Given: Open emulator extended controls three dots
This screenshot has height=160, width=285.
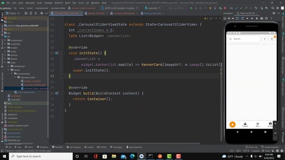Looking at the screenshot, I should [x=271, y=19].
